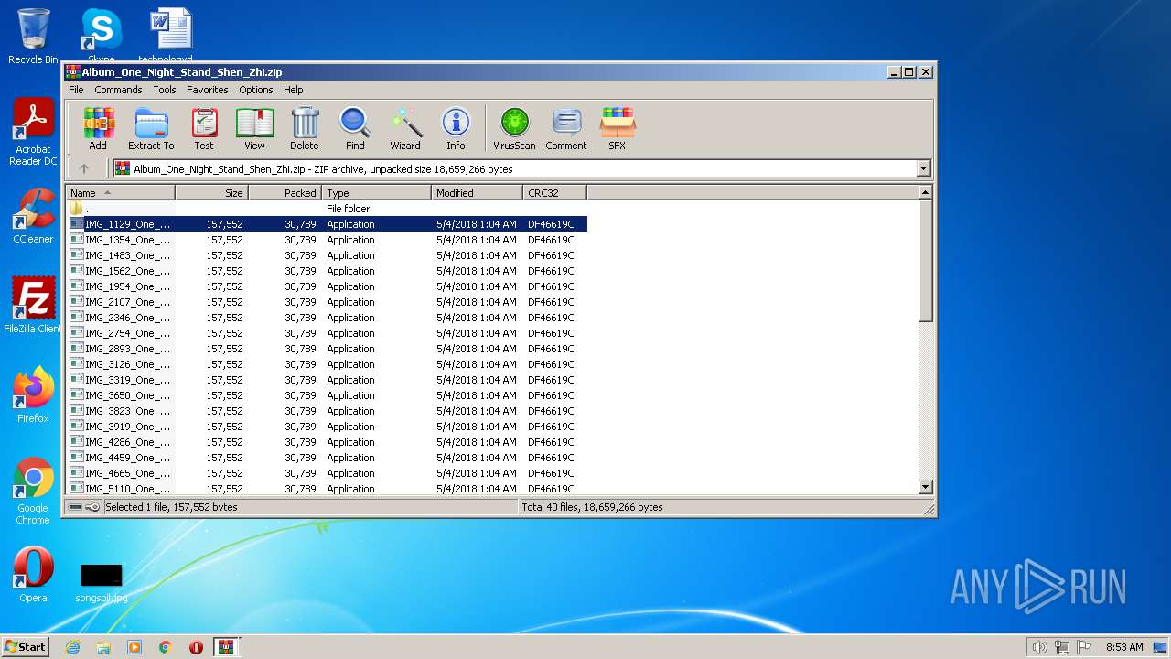Click the file list scroll down arrow

click(925, 488)
